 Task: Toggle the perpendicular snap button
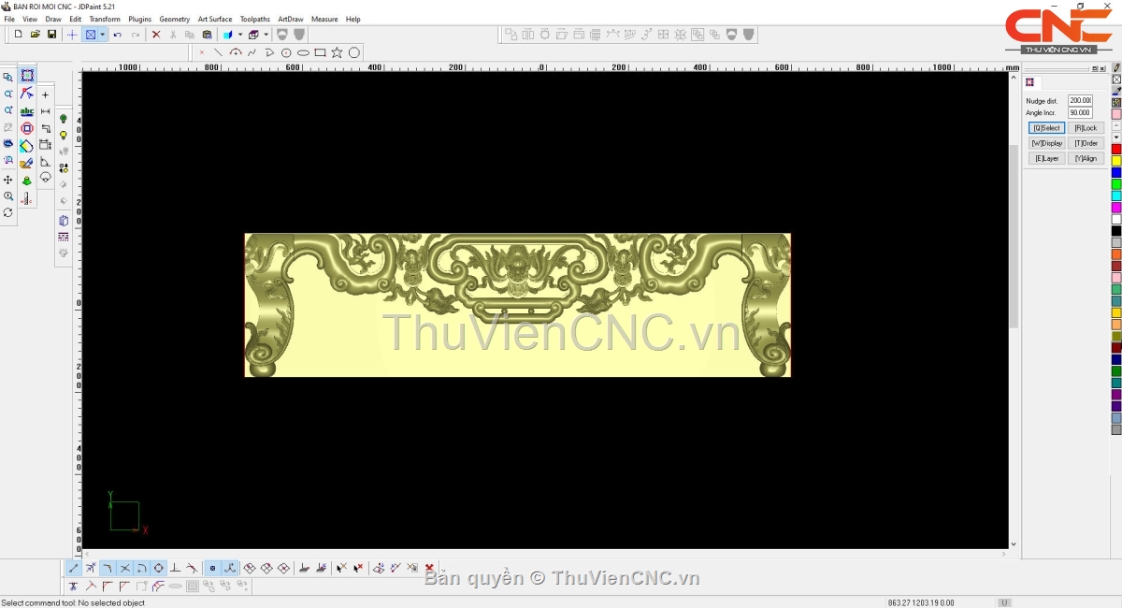click(175, 568)
